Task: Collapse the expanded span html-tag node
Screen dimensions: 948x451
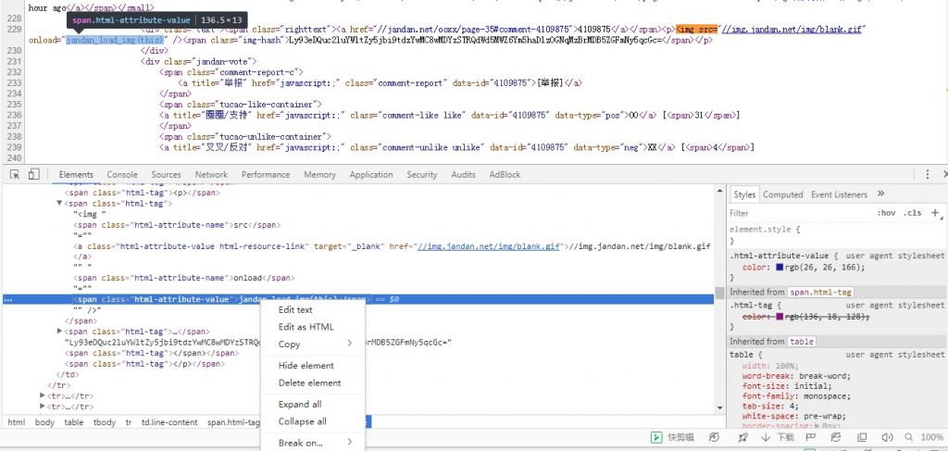Action: [x=60, y=203]
